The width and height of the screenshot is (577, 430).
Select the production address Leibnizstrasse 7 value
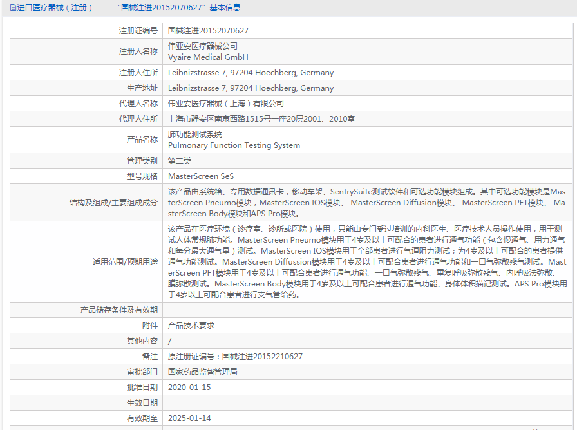click(251, 88)
